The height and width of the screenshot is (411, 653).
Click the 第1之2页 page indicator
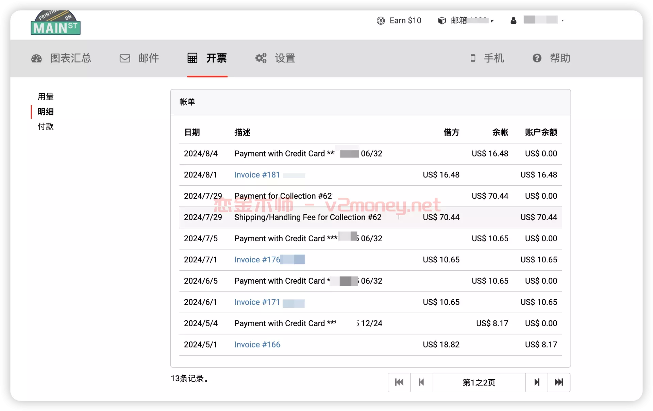pyautogui.click(x=479, y=382)
